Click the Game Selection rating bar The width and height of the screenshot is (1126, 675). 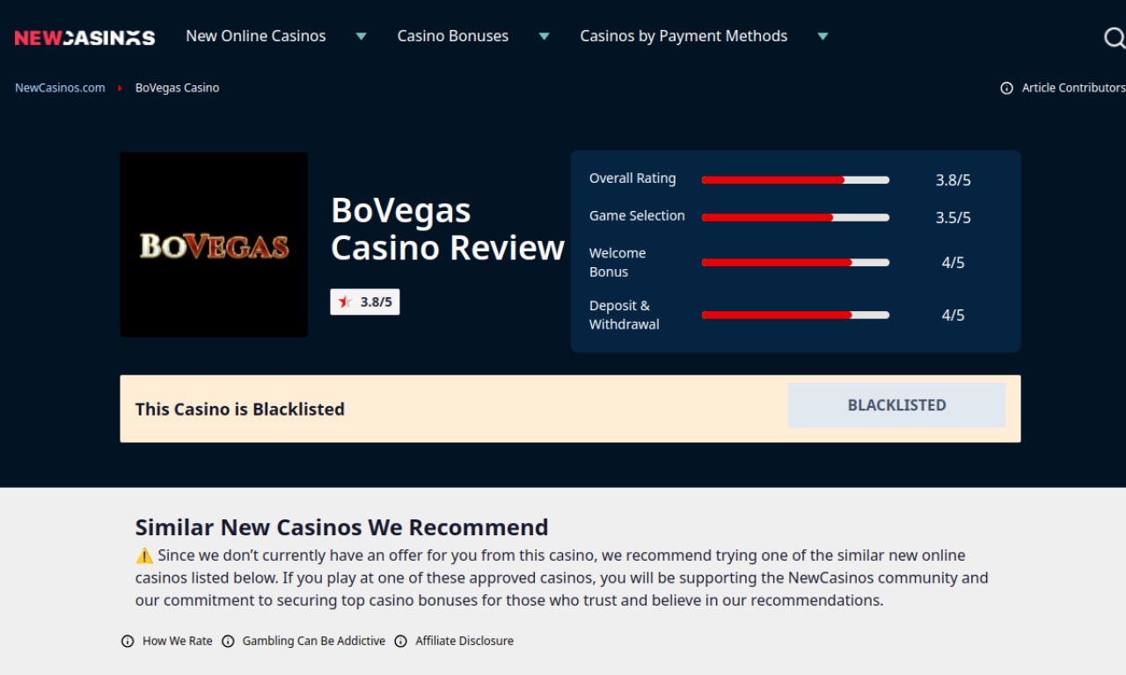(795, 217)
